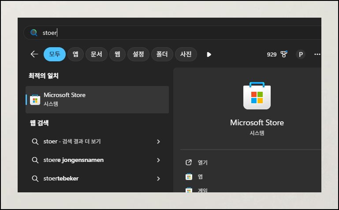This screenshot has height=210, width=339.
Task: Switch to the 문서 filter tab
Action: (x=97, y=54)
